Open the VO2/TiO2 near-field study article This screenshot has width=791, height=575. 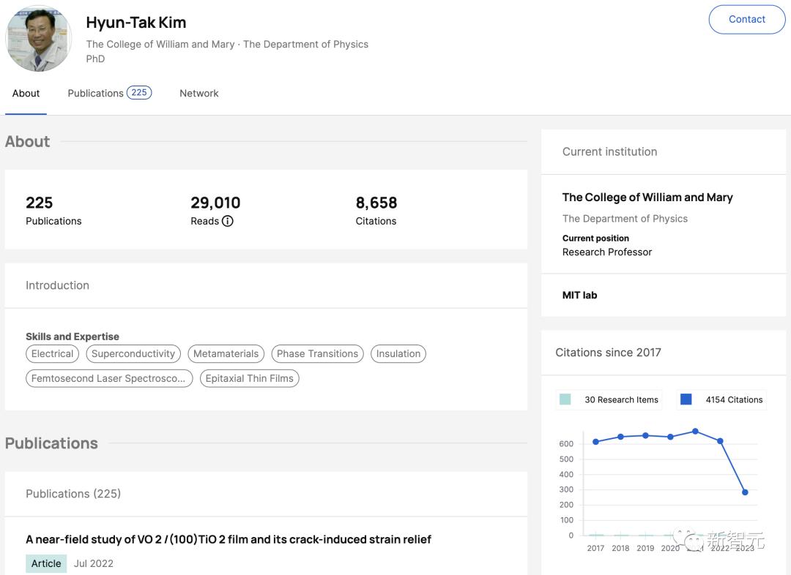coord(229,539)
